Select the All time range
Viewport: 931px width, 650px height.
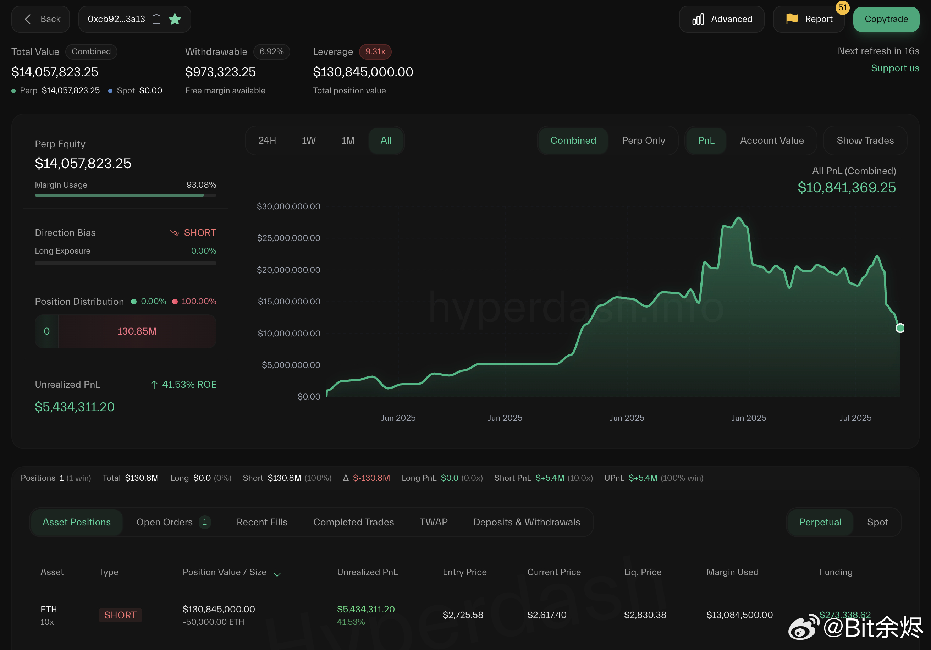pos(386,140)
